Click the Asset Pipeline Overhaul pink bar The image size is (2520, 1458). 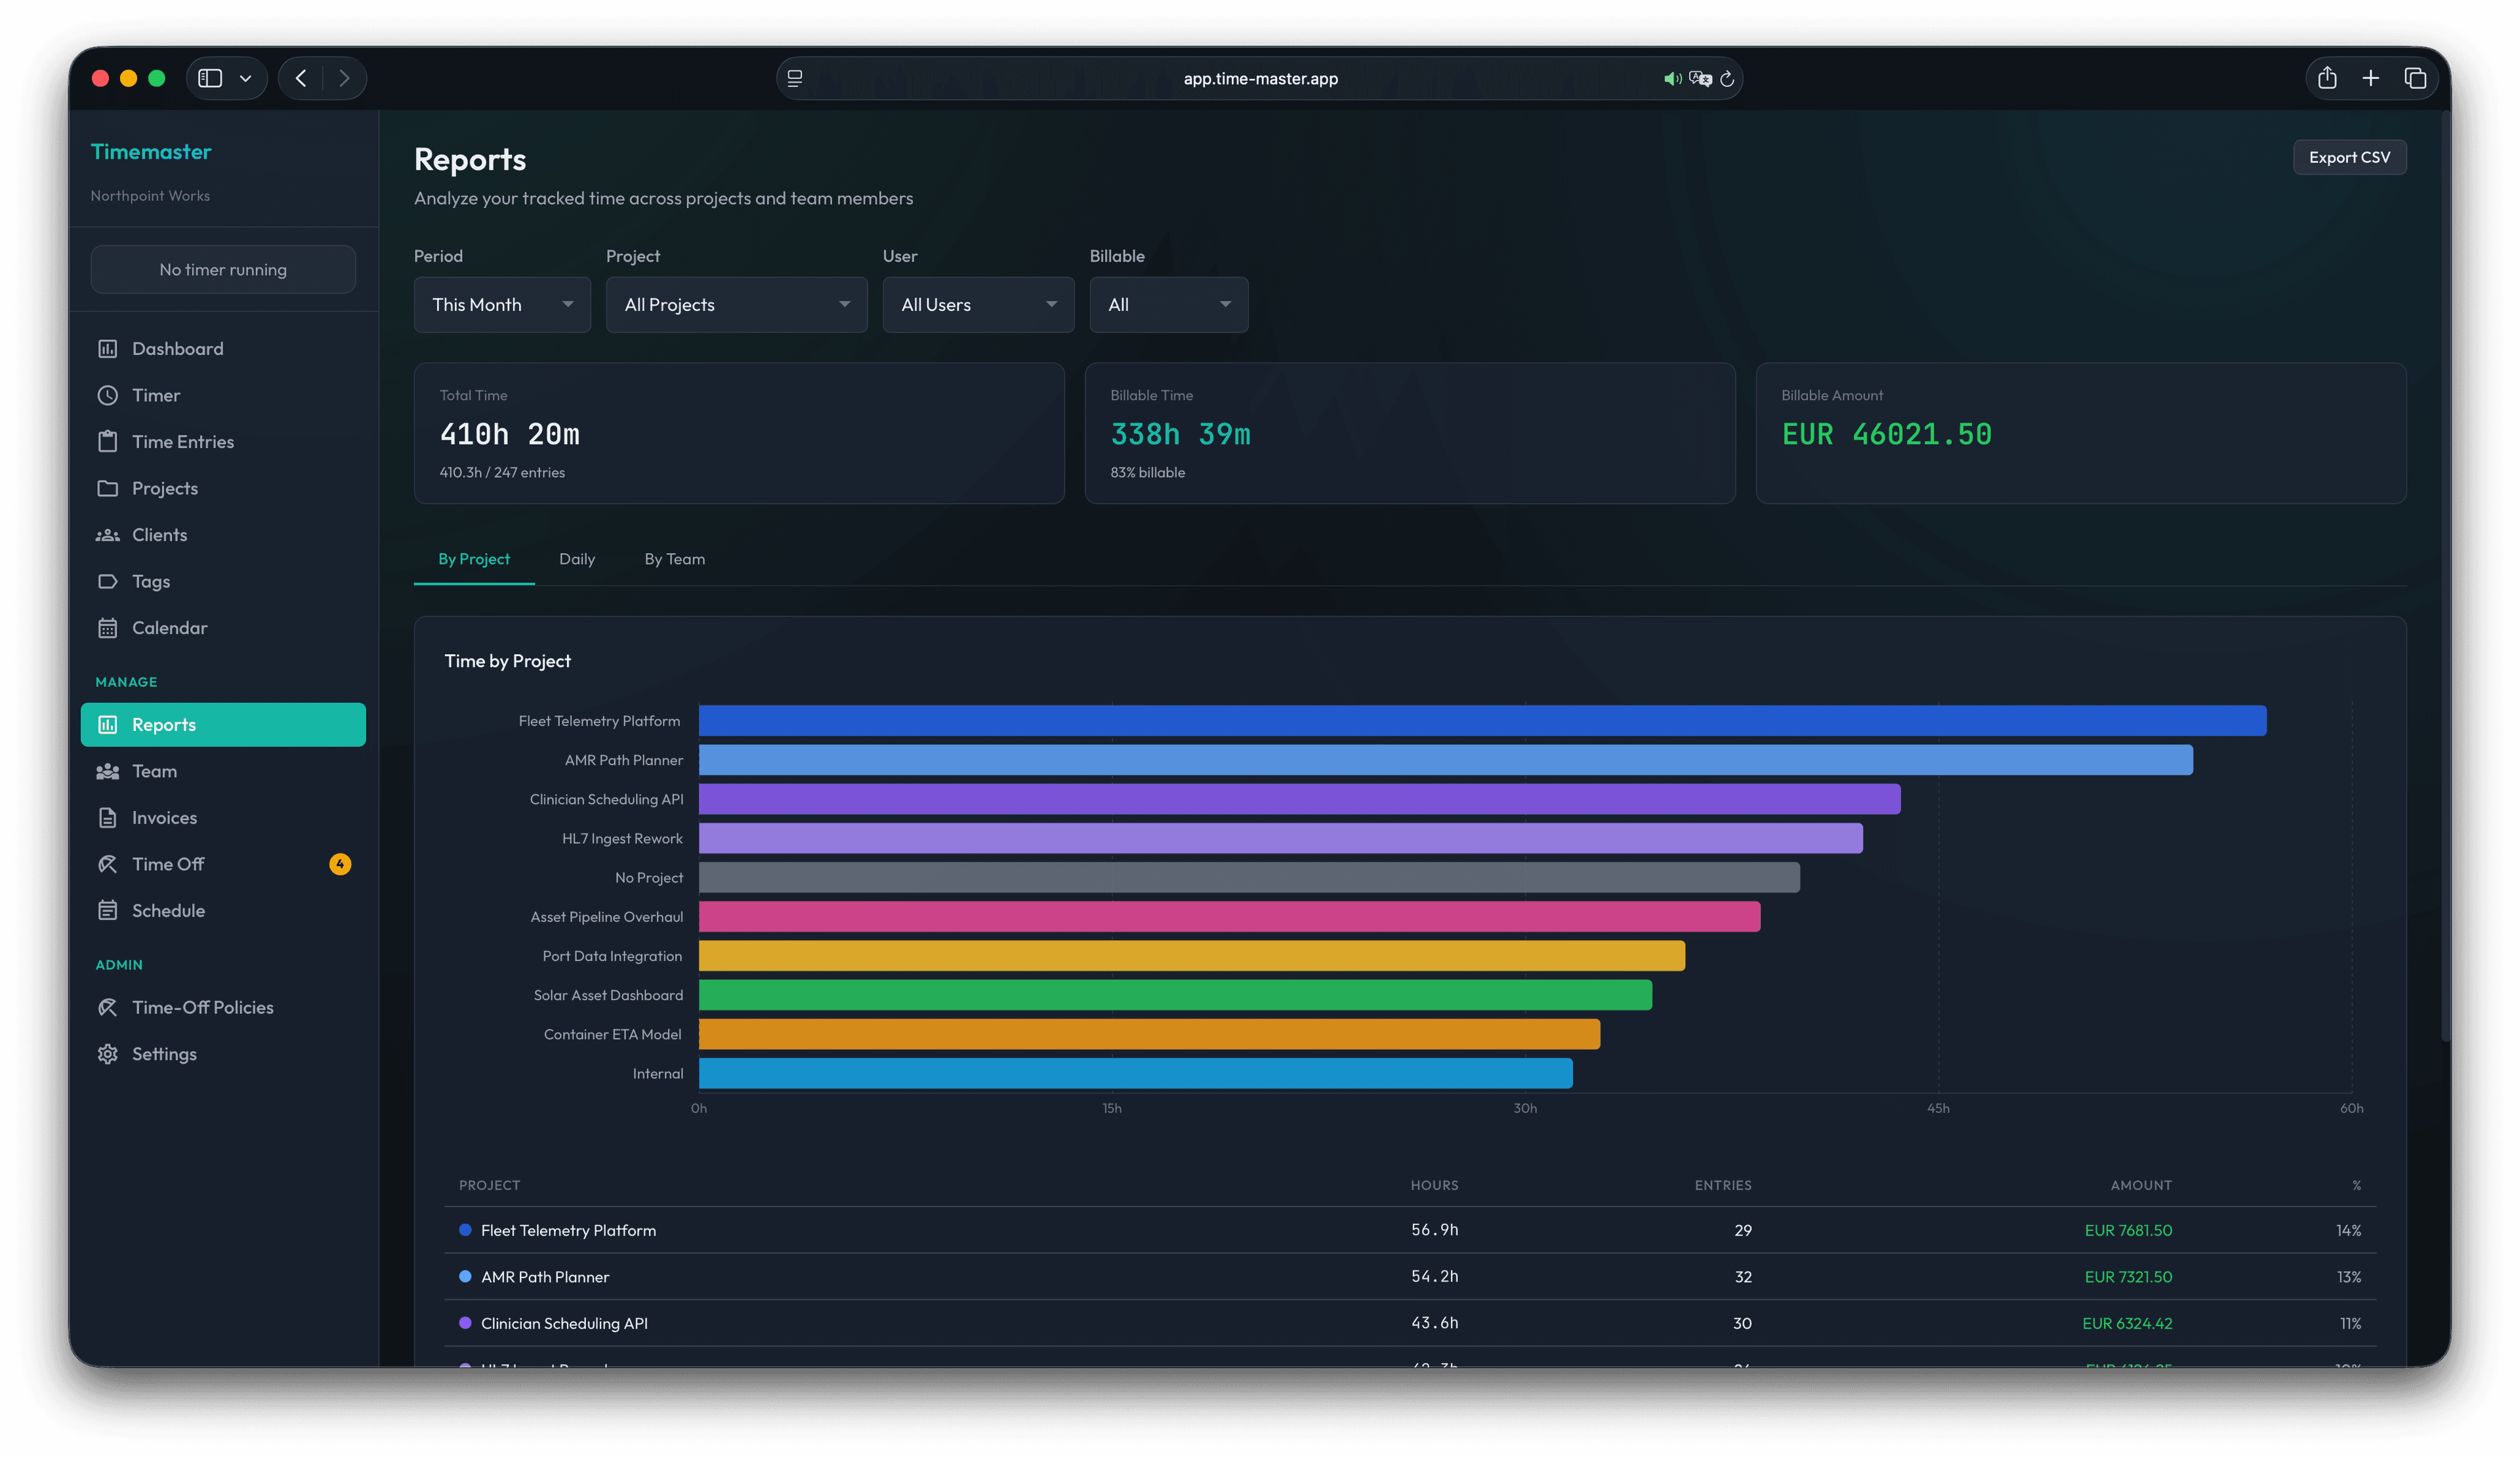pos(1229,917)
